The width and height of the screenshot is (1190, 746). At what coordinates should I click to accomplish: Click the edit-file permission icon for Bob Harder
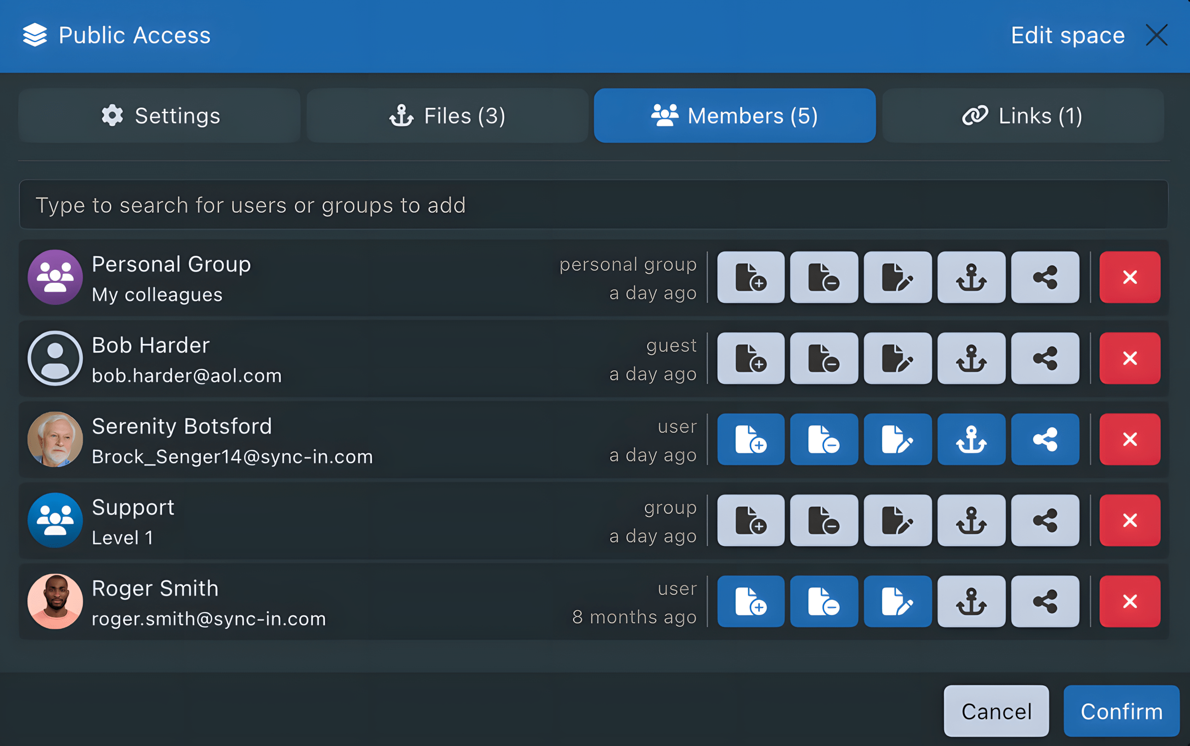click(898, 359)
